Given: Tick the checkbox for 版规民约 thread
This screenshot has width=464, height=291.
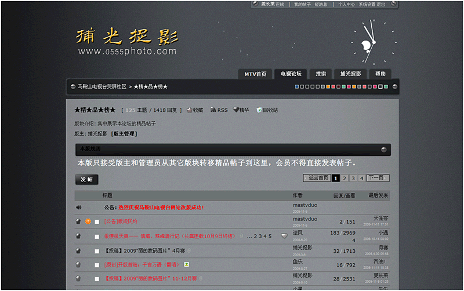Looking at the screenshot, I should click(97, 222).
